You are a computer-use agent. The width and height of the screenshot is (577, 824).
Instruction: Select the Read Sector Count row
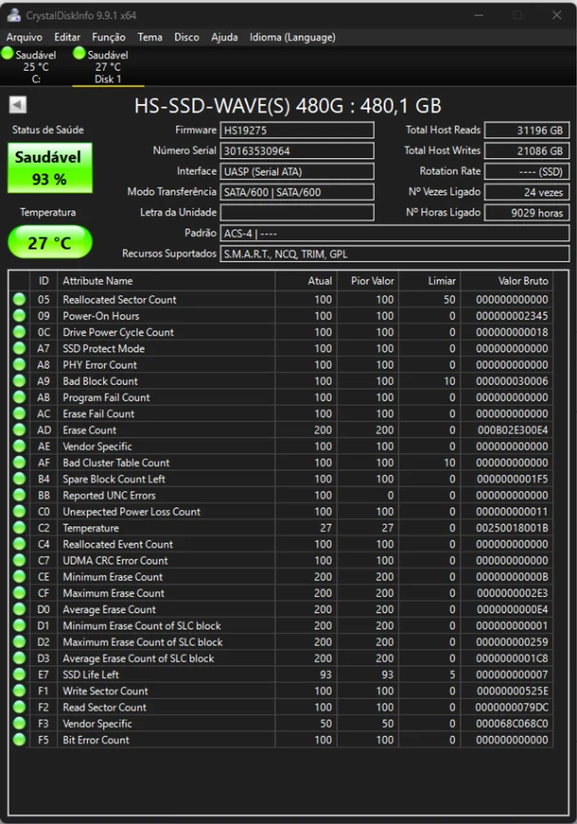click(x=281, y=707)
